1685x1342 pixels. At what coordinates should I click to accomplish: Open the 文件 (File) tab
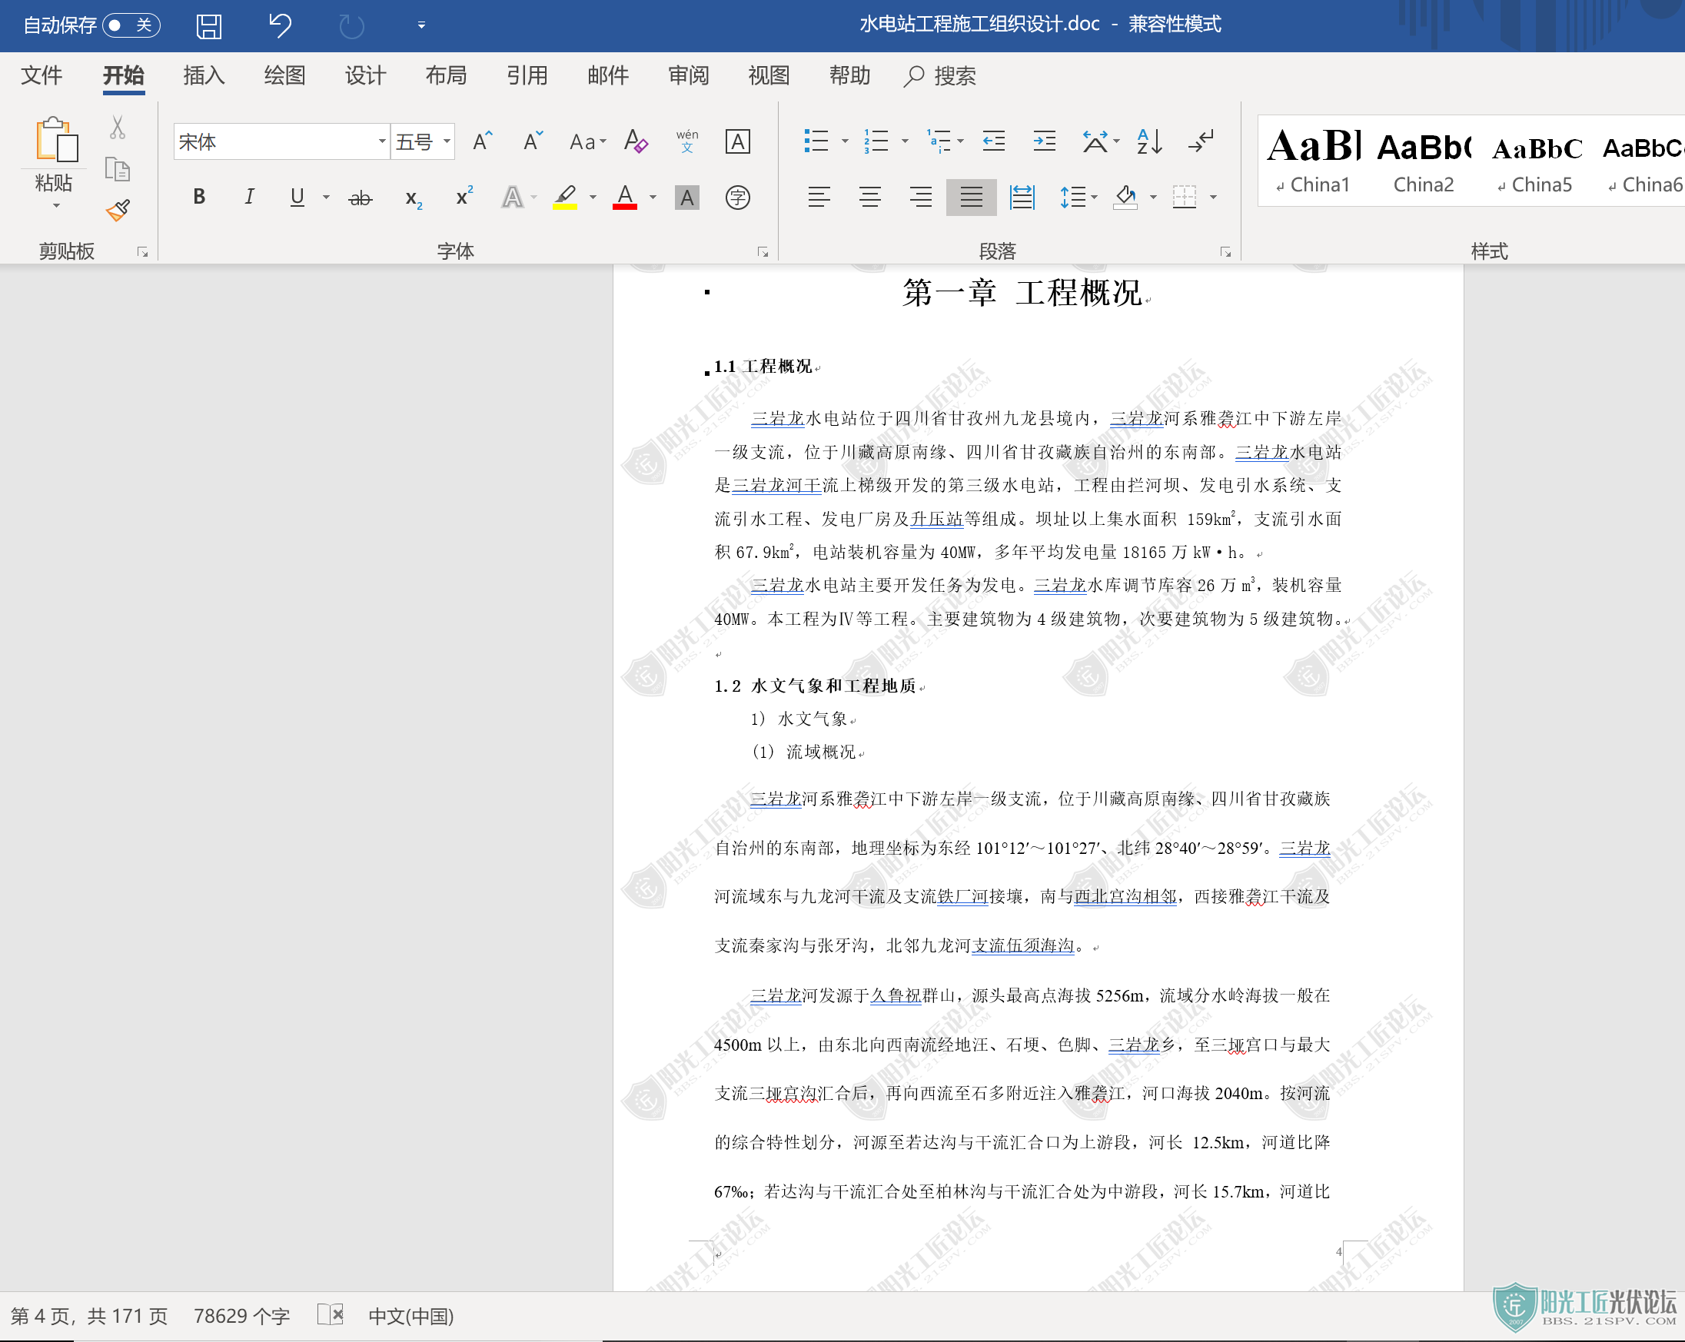42,76
